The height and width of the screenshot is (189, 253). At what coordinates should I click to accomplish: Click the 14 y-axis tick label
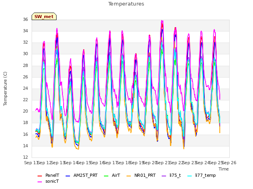[25, 146]
